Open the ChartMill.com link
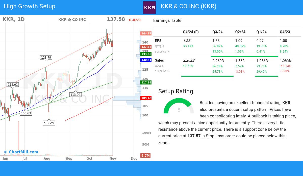The width and height of the screenshot is (303, 176). click(x=21, y=152)
